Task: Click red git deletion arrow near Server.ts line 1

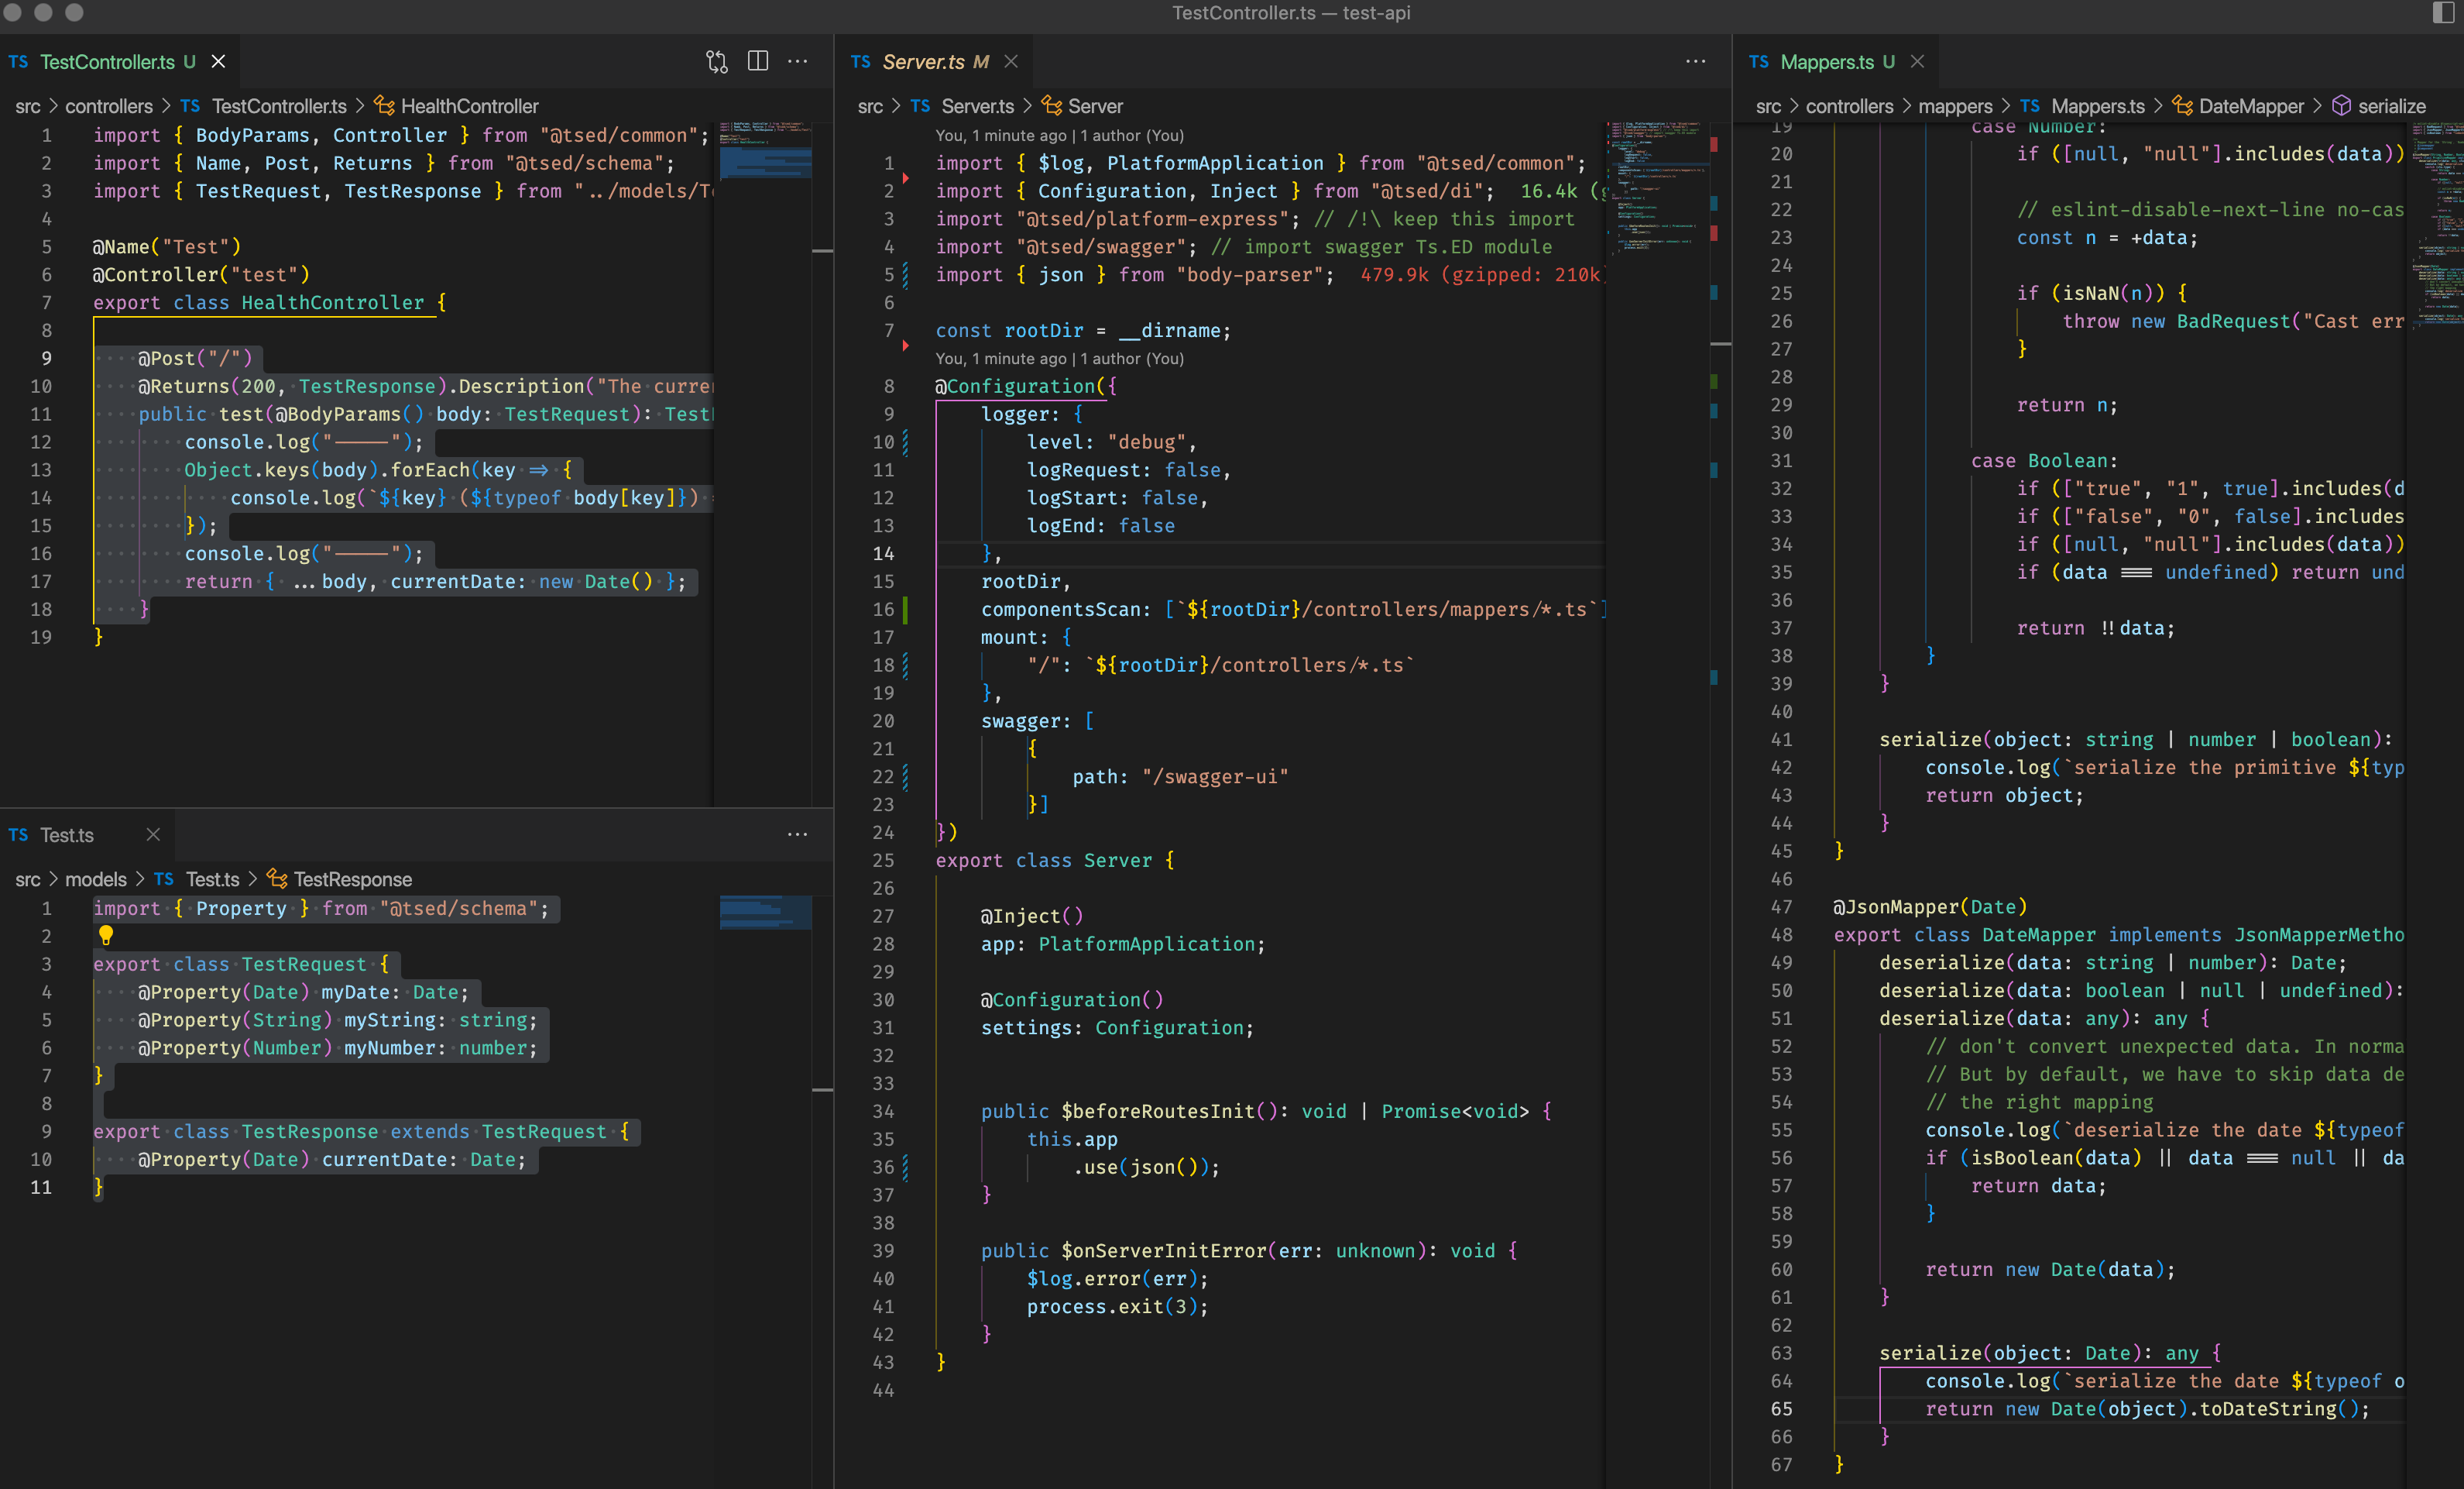Action: [x=905, y=177]
